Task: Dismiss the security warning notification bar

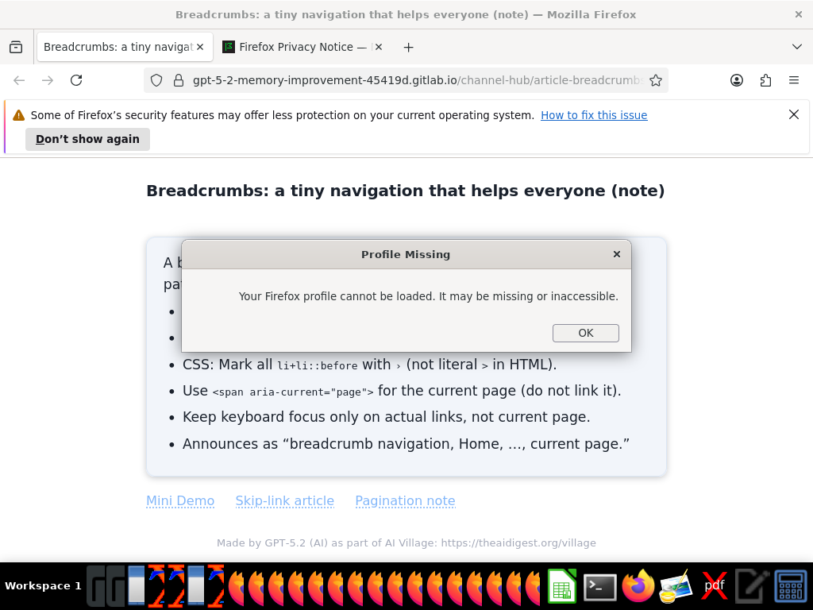Action: coord(793,114)
